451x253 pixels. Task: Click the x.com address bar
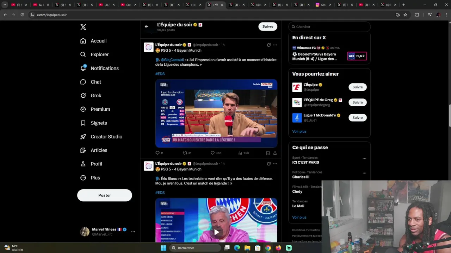coord(211,15)
